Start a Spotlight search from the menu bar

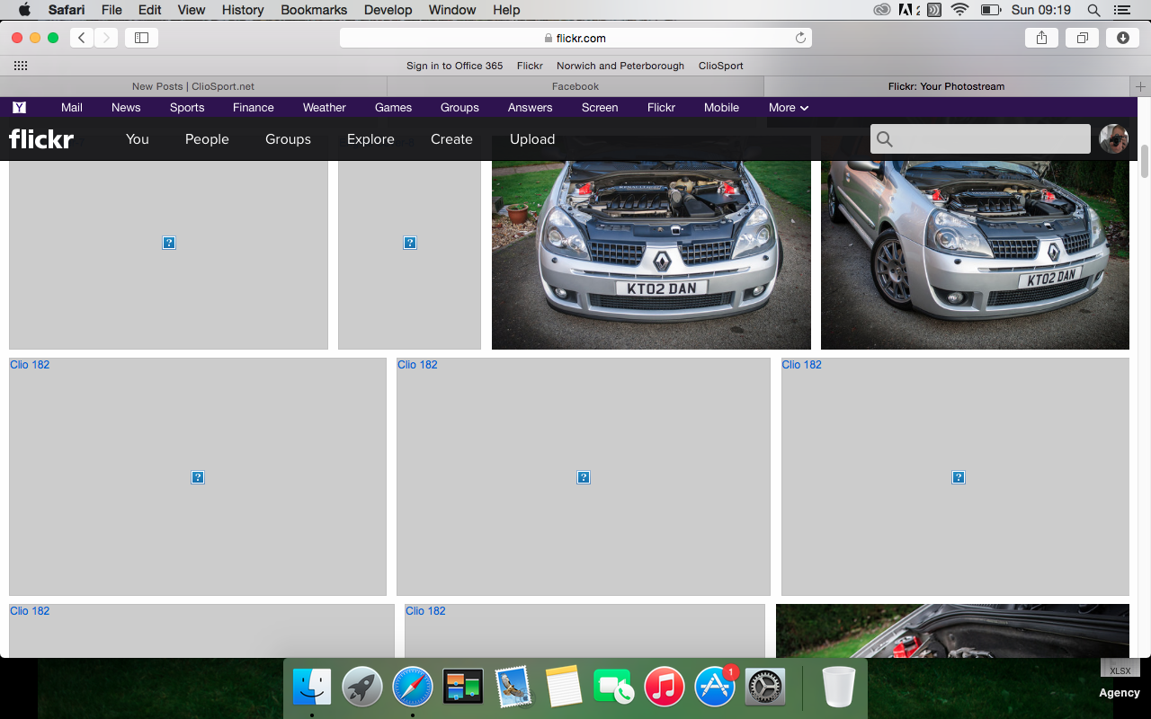click(1093, 10)
